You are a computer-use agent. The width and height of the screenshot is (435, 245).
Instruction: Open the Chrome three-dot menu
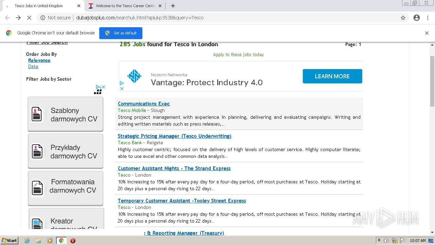tap(428, 18)
